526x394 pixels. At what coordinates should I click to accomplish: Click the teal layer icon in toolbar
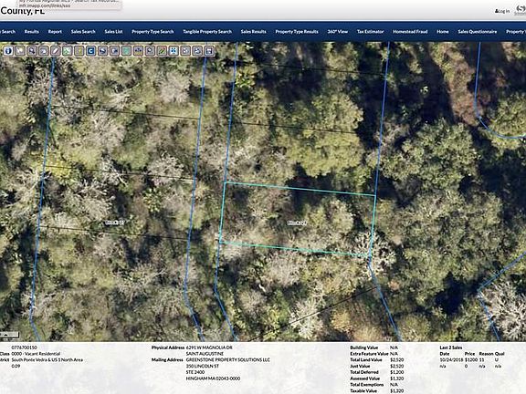[126, 51]
